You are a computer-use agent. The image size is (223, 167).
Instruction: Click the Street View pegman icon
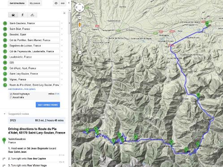point(80,25)
